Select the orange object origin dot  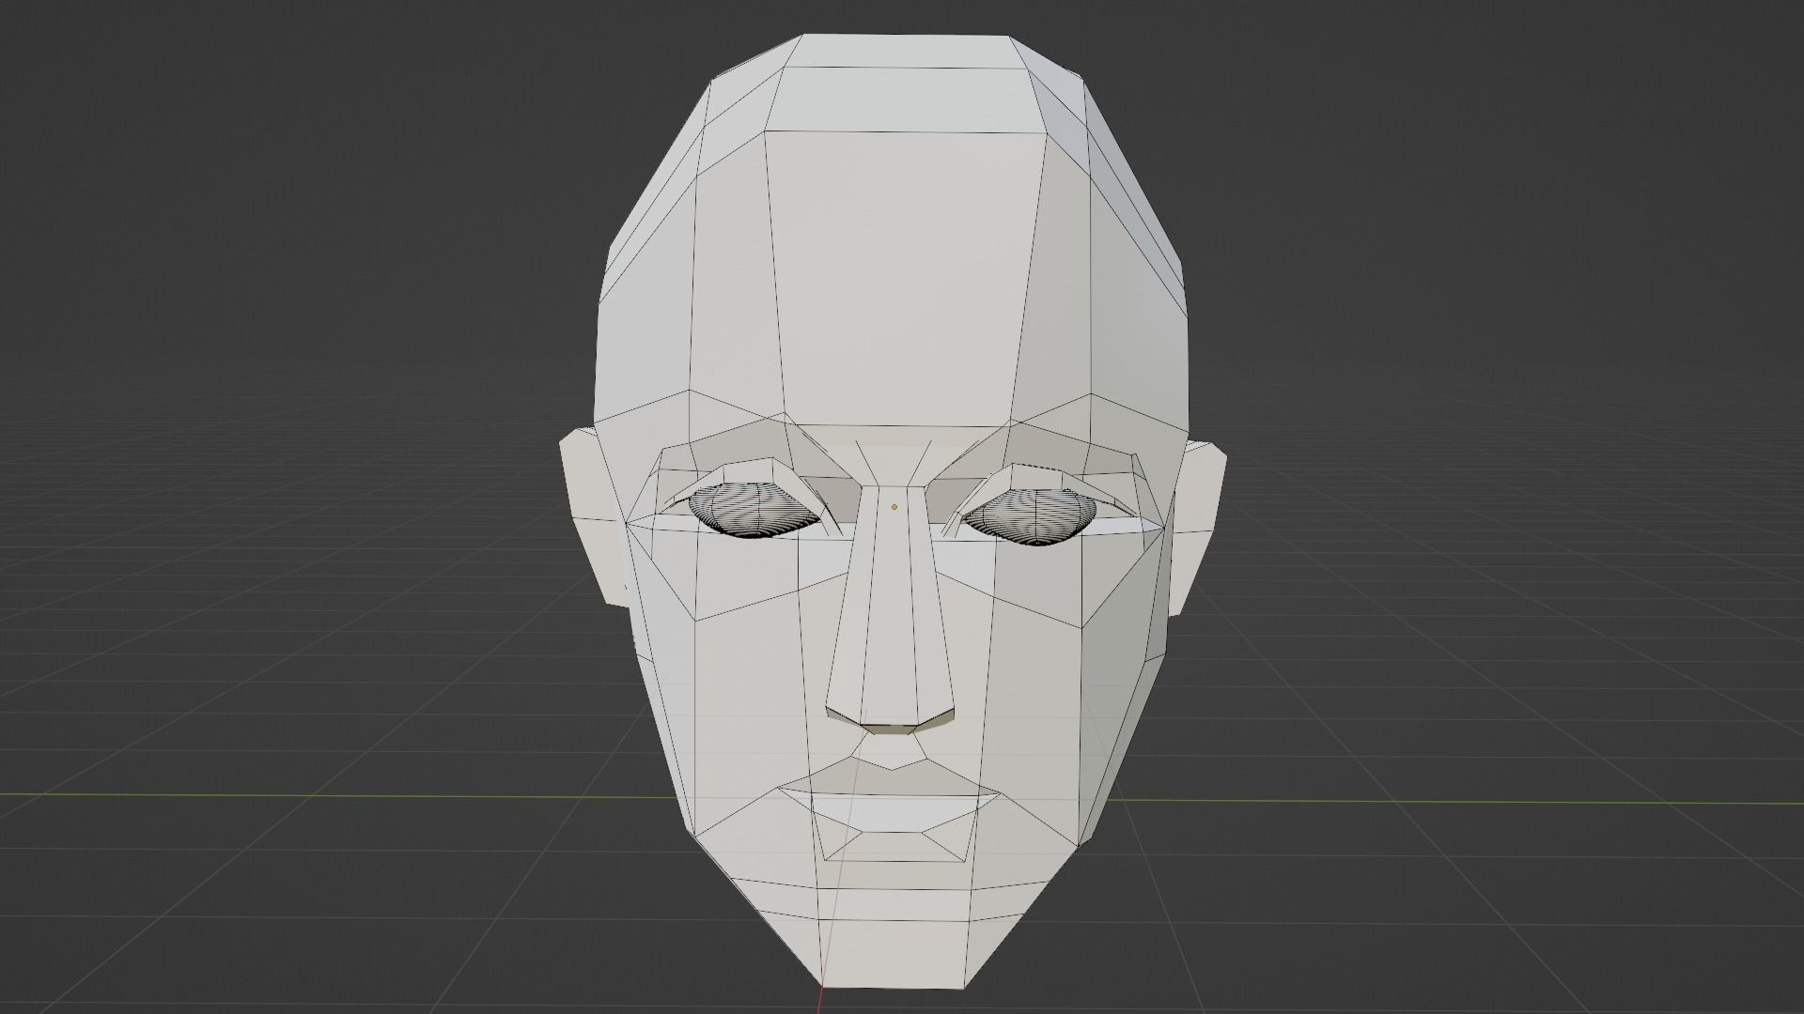click(x=894, y=507)
